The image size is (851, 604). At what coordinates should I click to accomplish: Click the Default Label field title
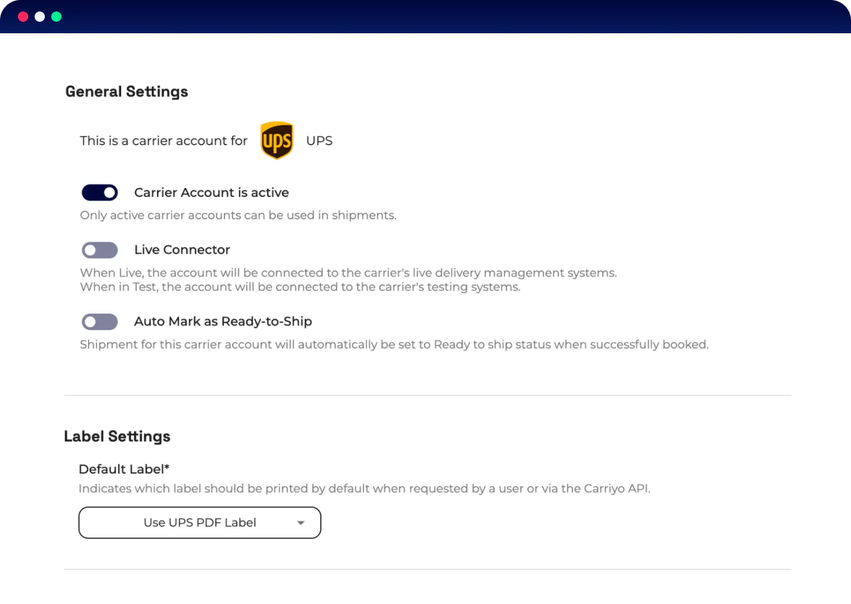tap(124, 469)
